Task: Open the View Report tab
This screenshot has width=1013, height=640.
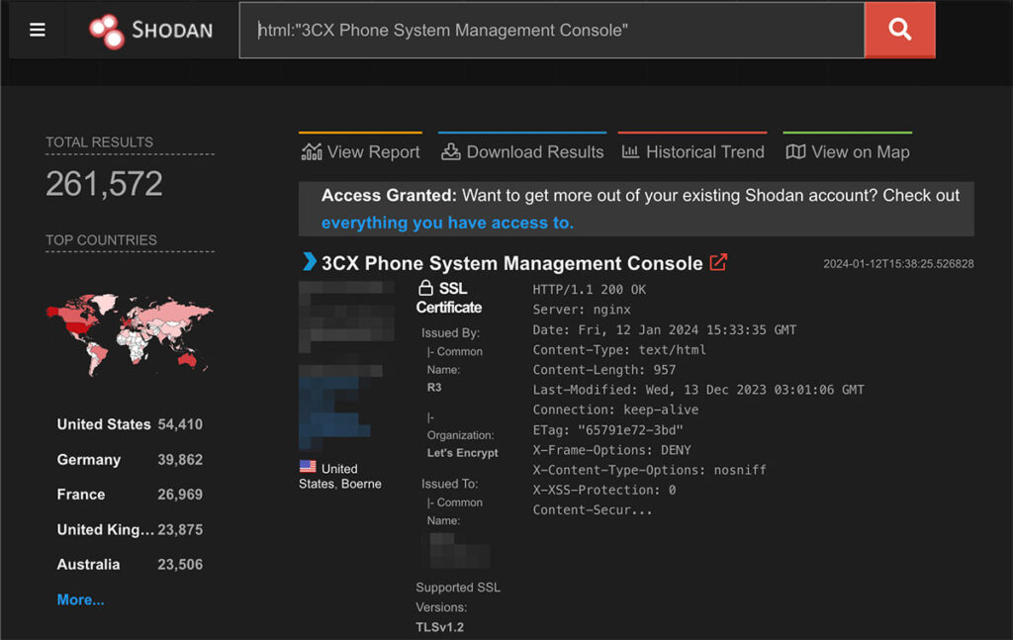Action: [x=360, y=151]
